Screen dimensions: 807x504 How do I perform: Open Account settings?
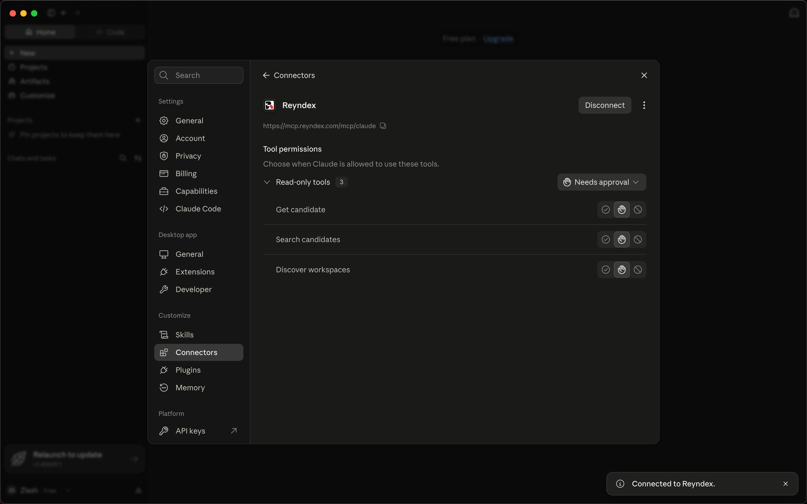tap(199, 138)
